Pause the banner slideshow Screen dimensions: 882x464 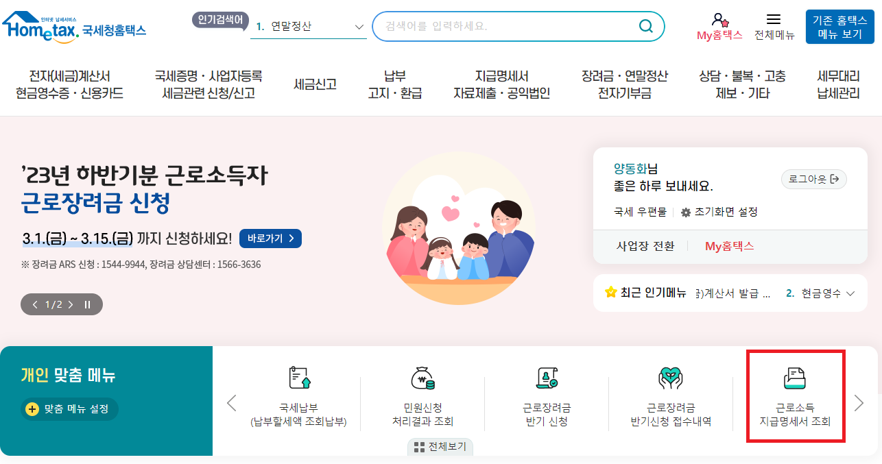[87, 304]
